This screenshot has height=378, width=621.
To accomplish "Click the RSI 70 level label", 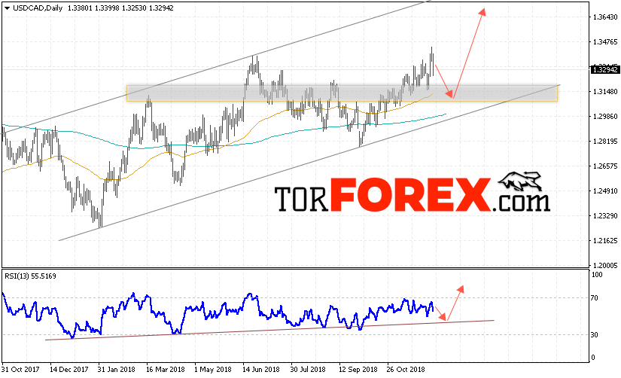I will click(594, 298).
